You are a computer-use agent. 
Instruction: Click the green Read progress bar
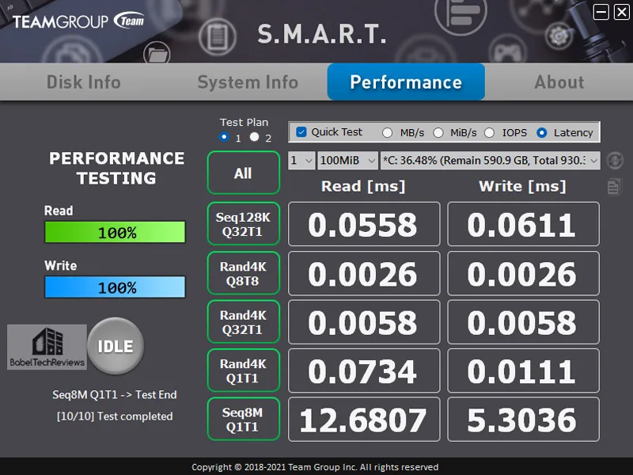[115, 232]
